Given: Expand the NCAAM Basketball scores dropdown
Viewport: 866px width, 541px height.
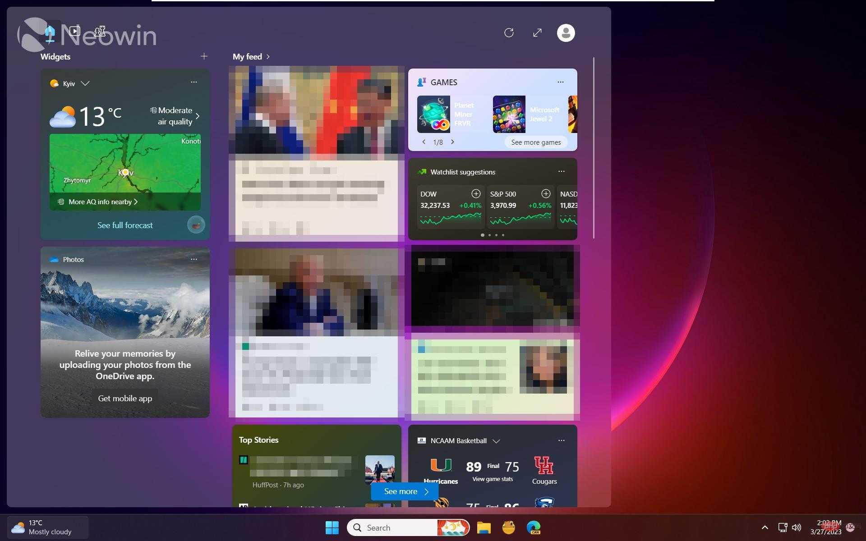Looking at the screenshot, I should click(496, 440).
